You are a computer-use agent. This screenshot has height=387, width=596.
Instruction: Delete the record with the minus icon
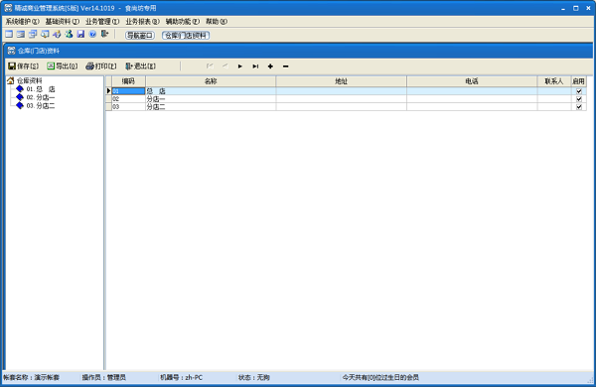[285, 66]
